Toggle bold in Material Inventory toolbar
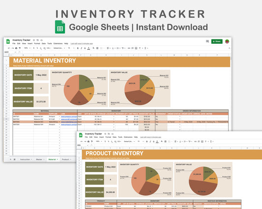The width and height of the screenshot is (262, 209). tap(78, 48)
